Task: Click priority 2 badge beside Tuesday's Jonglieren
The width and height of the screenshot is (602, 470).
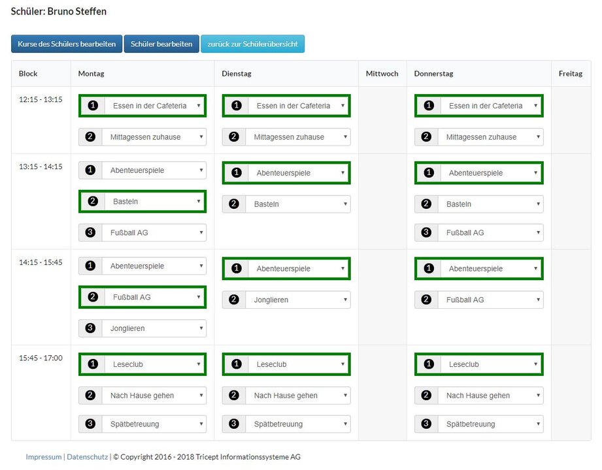Action: tap(234, 300)
